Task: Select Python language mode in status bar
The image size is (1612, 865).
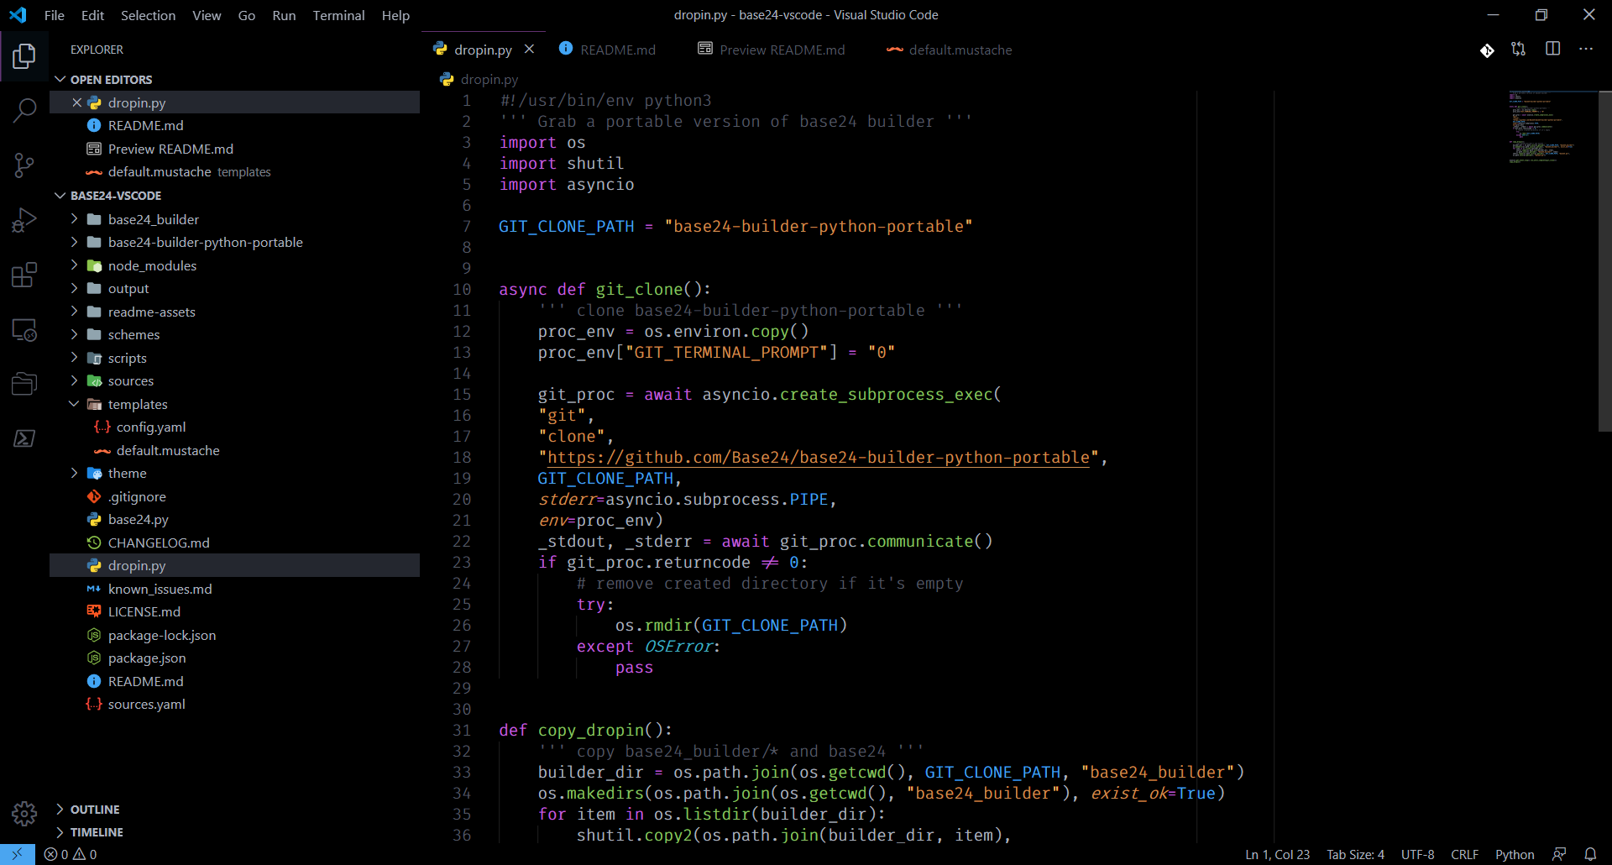Action: click(x=1515, y=854)
